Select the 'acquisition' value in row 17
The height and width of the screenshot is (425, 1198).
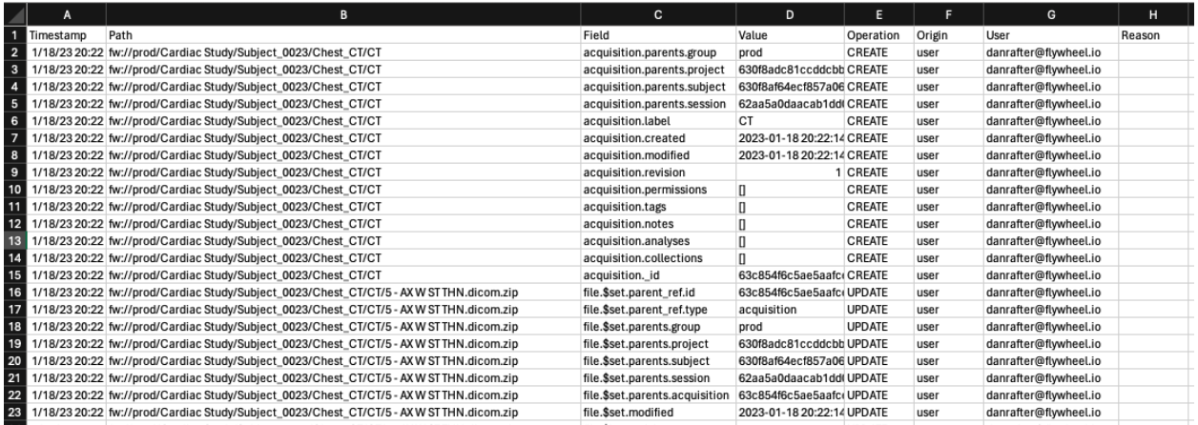click(790, 312)
